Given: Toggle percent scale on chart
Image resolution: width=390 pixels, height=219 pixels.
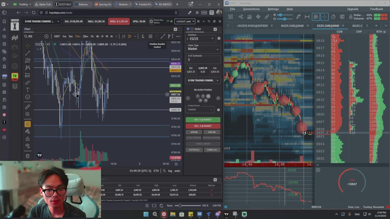Looking at the screenshot, I should 164,171.
